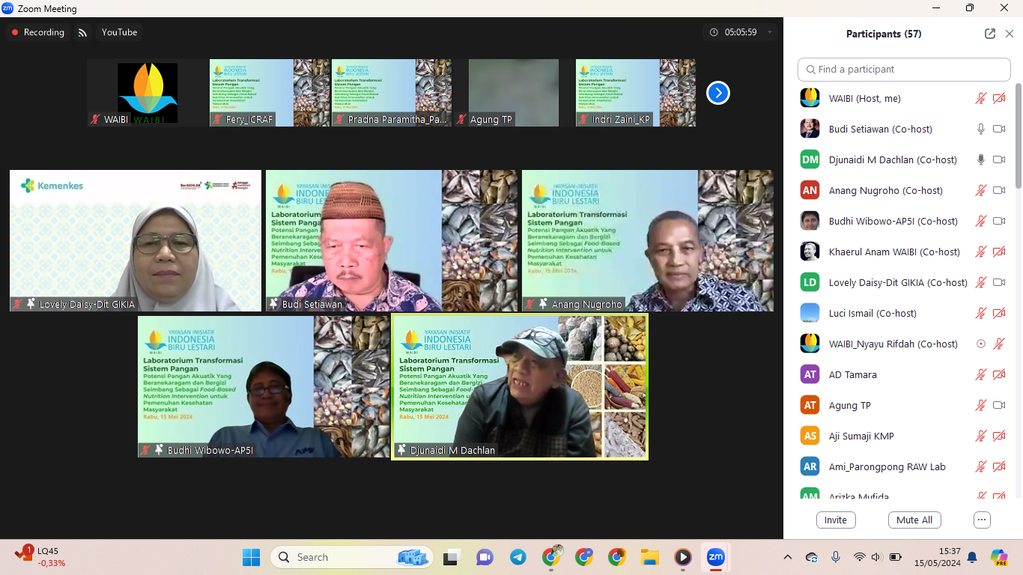
Task: Pop out the Participants panel
Action: (989, 34)
